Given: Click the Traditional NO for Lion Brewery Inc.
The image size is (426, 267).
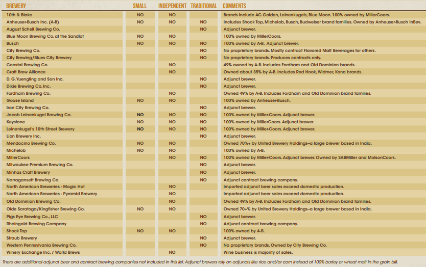Looking at the screenshot, I should point(203,137).
